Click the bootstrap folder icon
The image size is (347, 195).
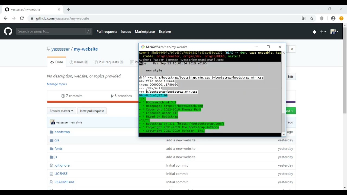point(52,132)
